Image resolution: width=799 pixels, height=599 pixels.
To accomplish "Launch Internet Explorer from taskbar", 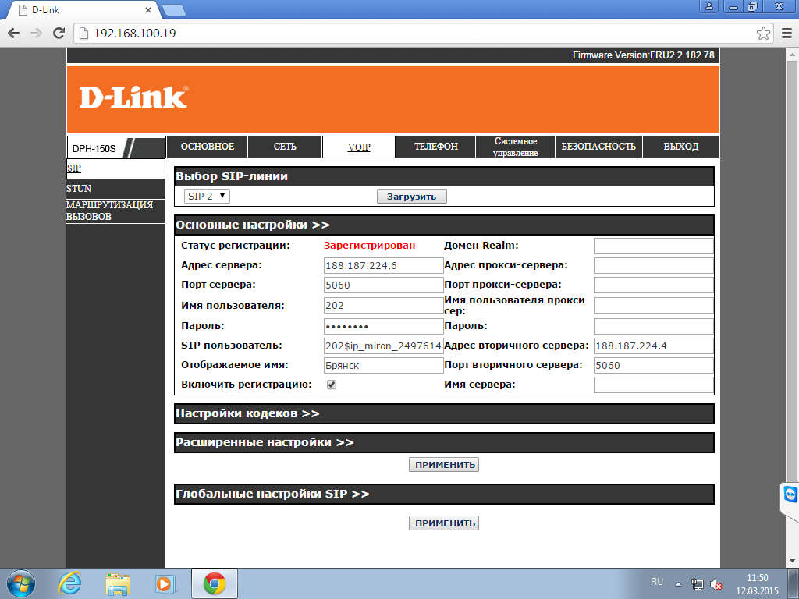I will tap(69, 583).
